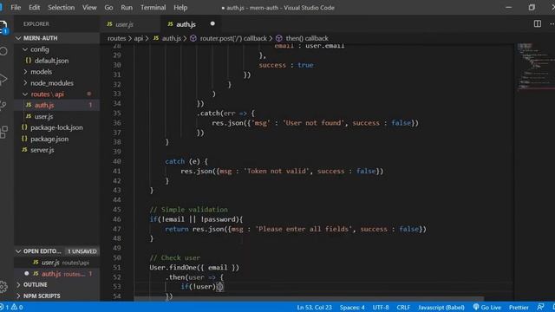Switch to the auth.js editor tab
This screenshot has height=312, width=555.
191,24
